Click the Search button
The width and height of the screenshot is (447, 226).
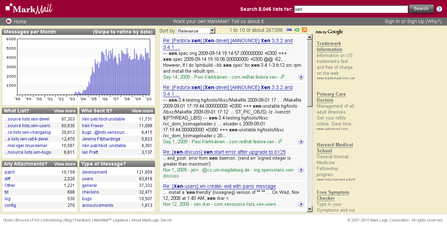point(421,9)
